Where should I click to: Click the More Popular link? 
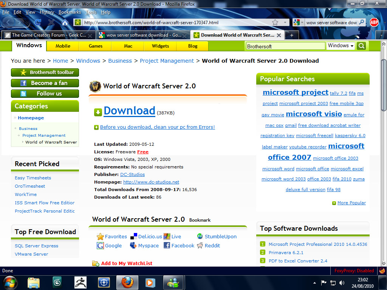point(351,203)
